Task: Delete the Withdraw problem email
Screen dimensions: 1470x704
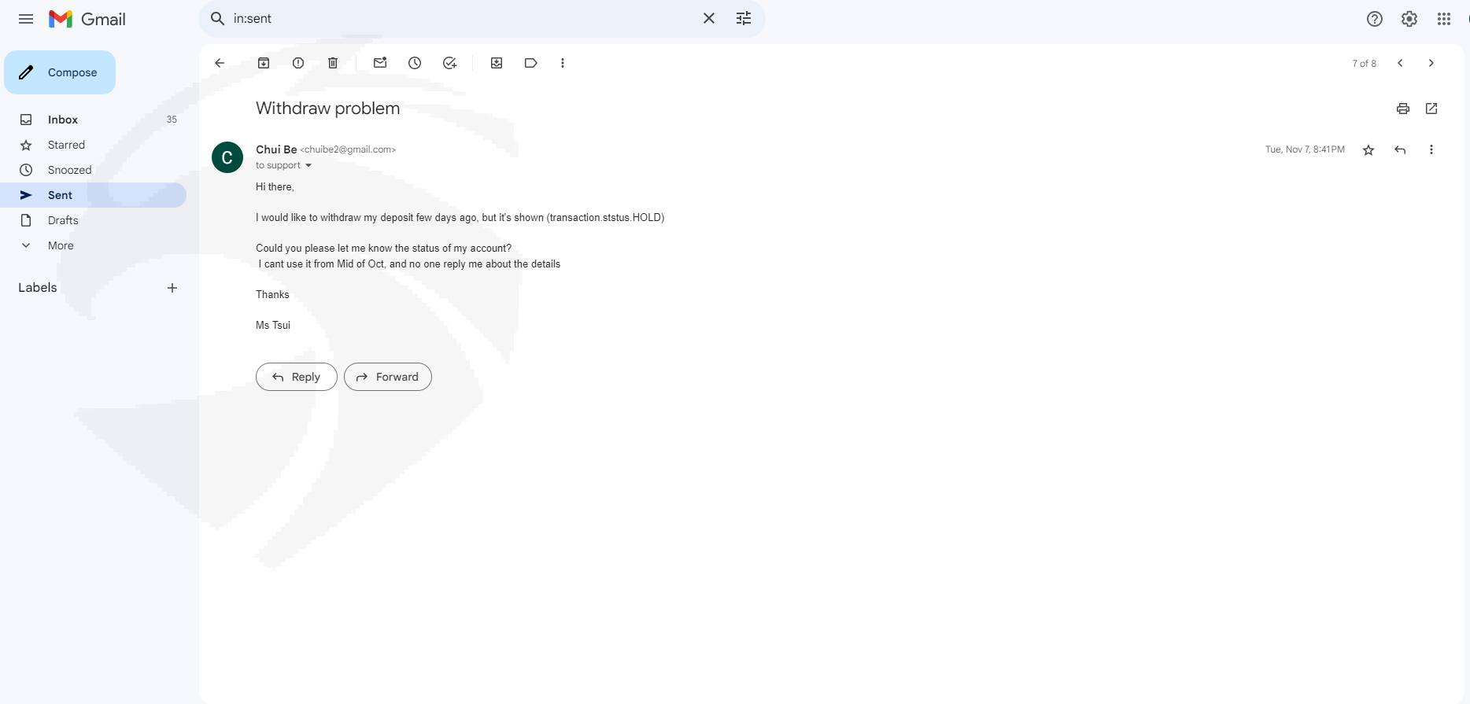Action: pos(333,63)
